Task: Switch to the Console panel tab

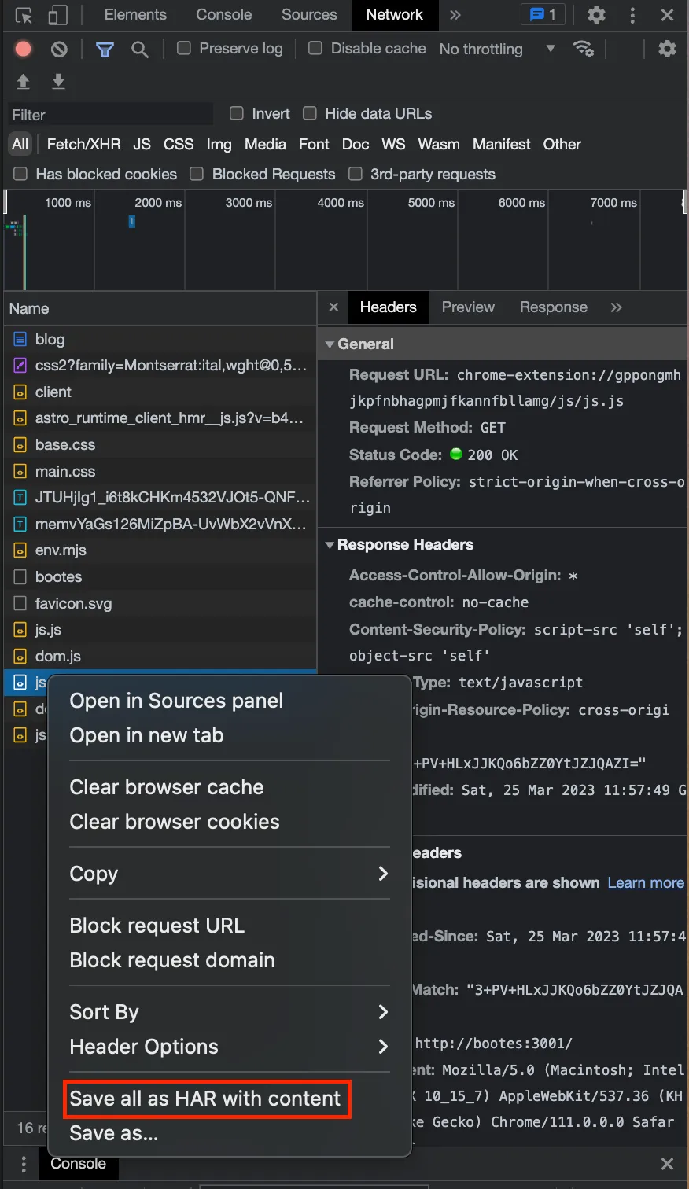Action: coord(224,15)
